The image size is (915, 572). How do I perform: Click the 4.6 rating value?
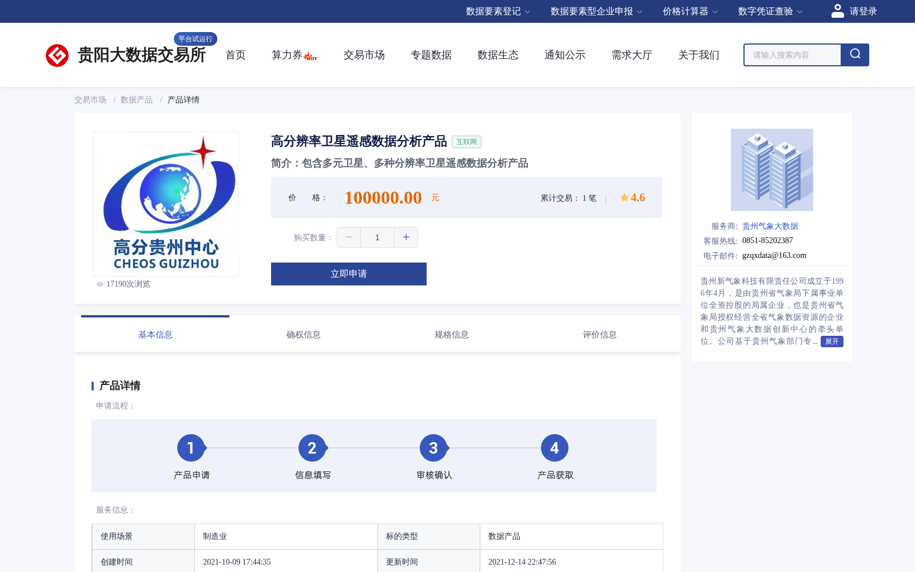(638, 197)
